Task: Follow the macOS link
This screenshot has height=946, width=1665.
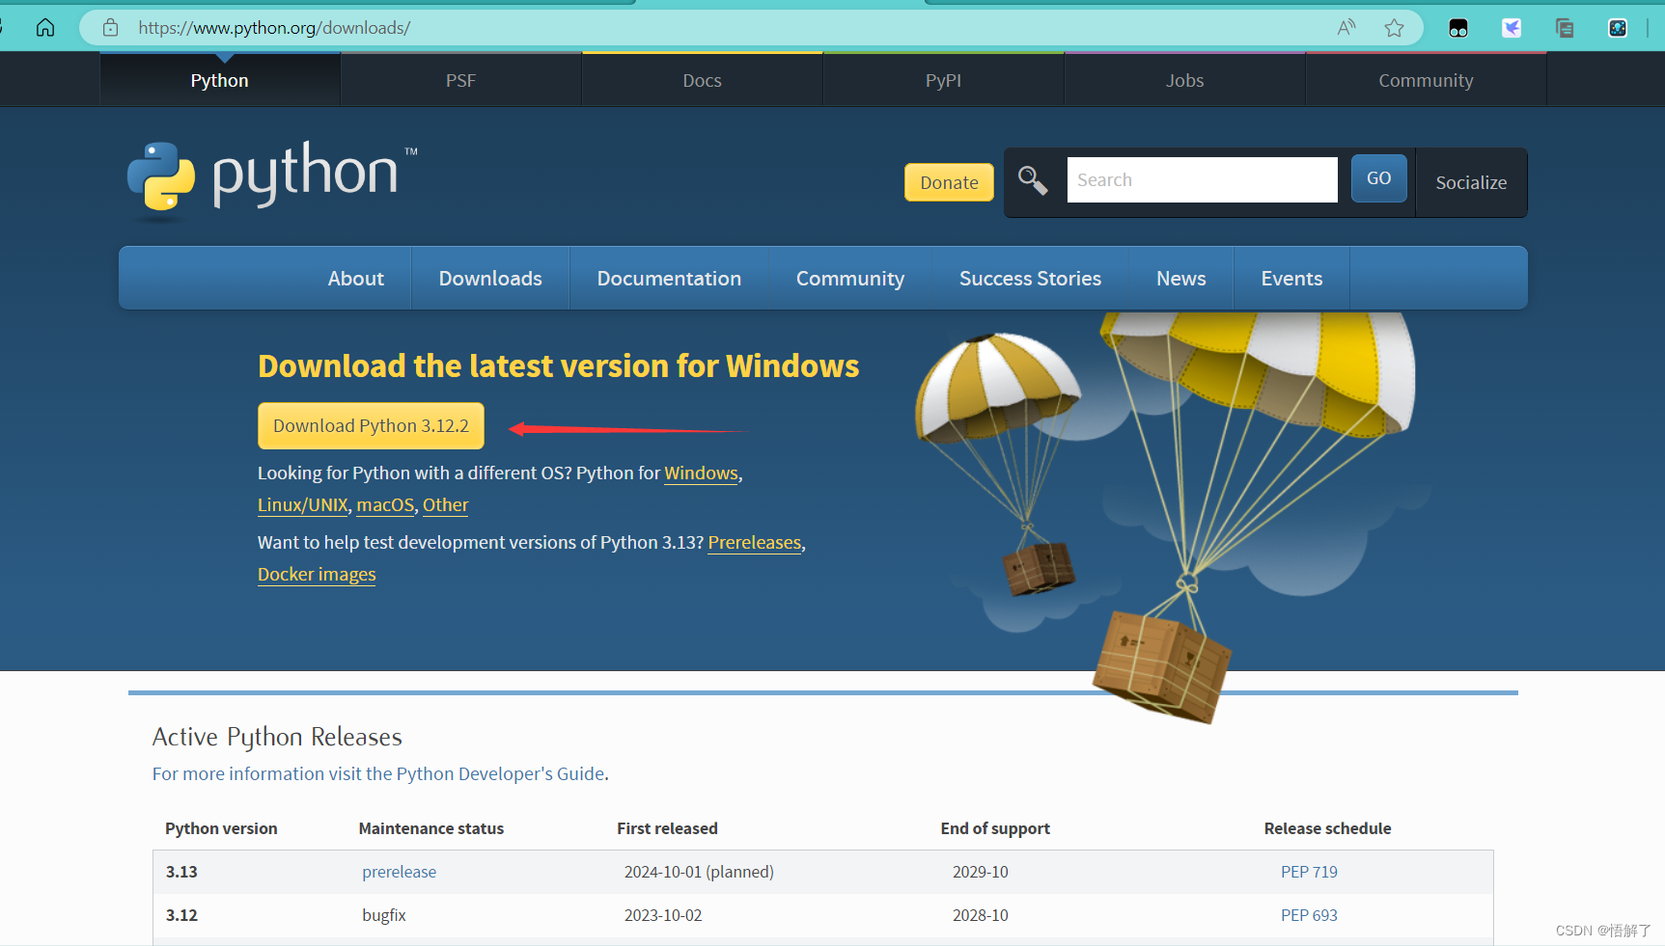Action: coord(385,505)
